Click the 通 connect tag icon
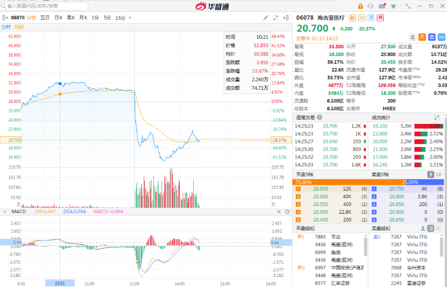 [x=371, y=18]
